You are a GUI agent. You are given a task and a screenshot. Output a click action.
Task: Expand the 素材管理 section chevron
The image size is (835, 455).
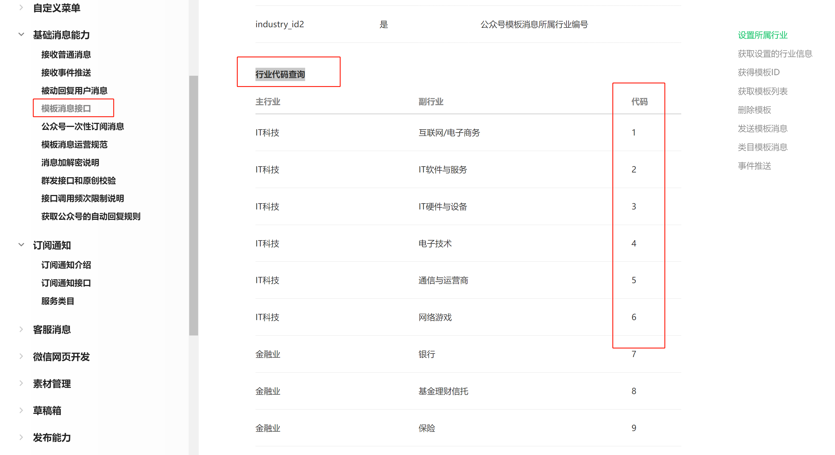tap(21, 383)
